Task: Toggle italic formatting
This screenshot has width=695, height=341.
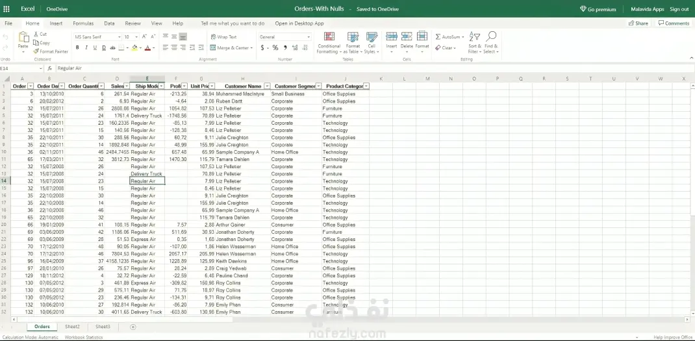Action: click(x=86, y=47)
